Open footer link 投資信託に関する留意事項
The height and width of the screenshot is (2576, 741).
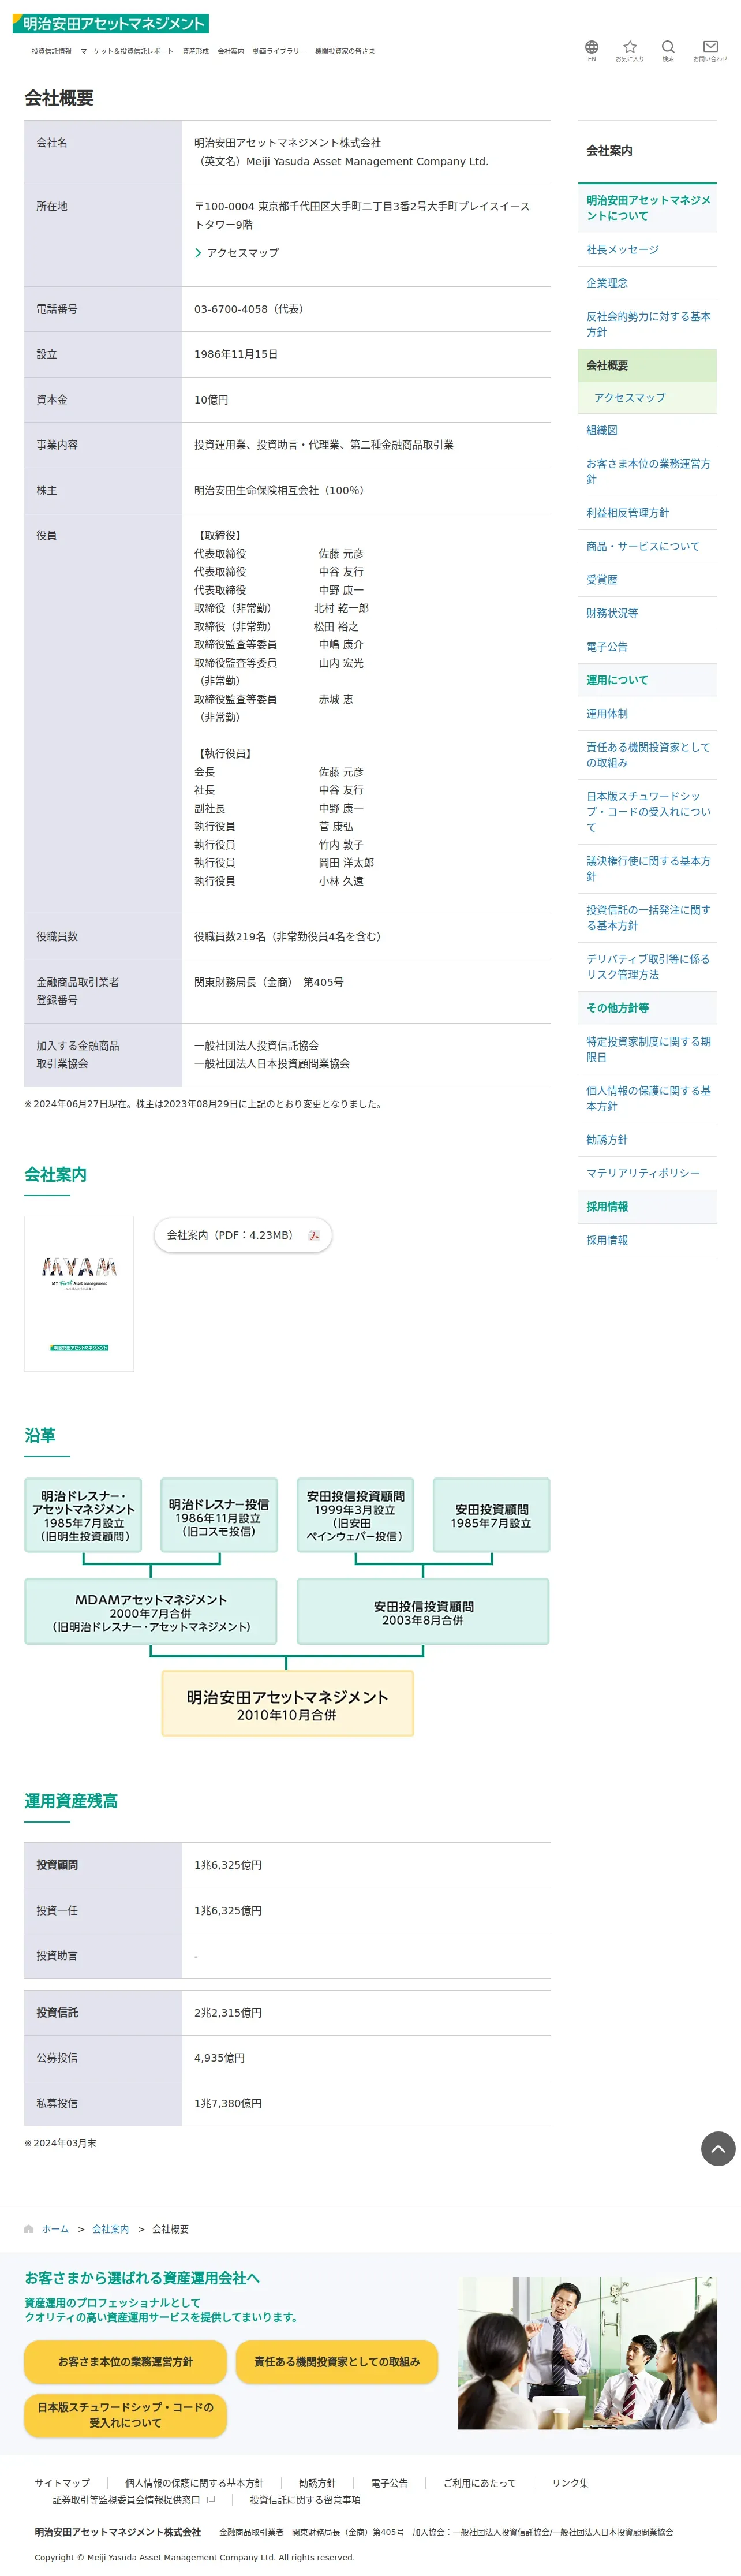(x=305, y=2500)
